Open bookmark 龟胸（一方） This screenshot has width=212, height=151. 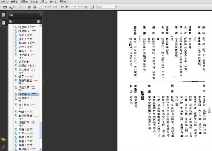pos(26,51)
